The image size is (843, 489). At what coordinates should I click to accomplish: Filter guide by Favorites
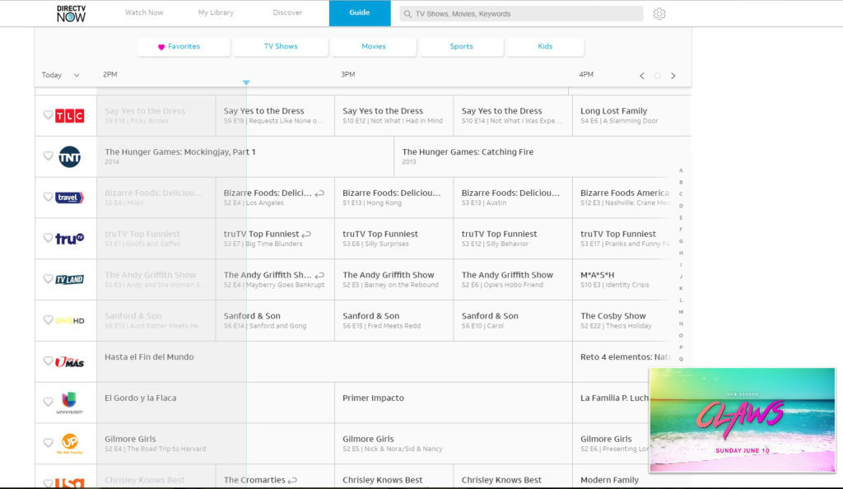pos(184,47)
